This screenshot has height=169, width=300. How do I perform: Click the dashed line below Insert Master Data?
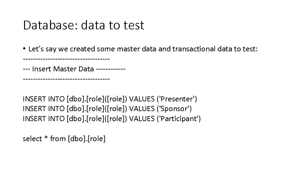(x=66, y=79)
